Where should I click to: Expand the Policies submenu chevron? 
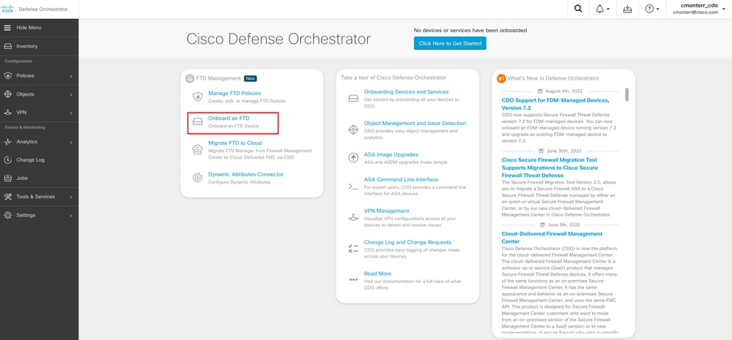coord(71,76)
